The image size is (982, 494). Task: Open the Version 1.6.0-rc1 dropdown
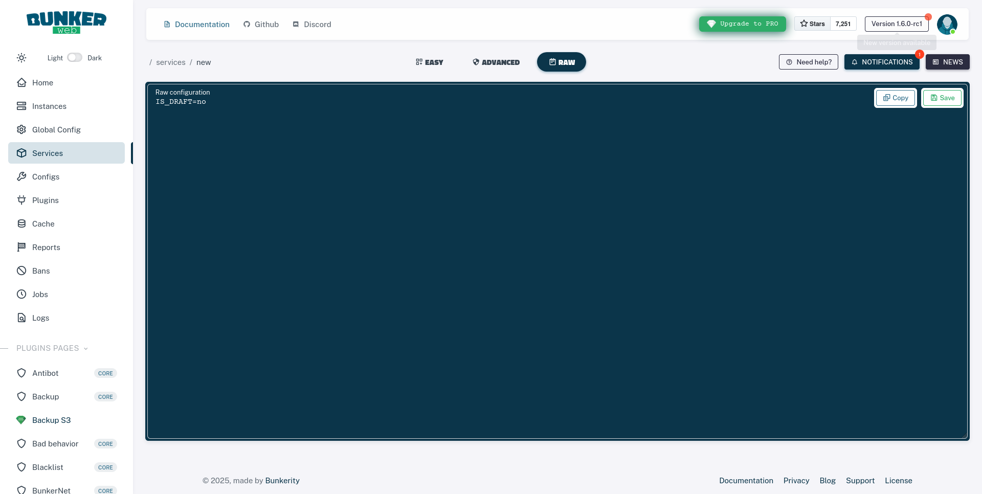[897, 24]
